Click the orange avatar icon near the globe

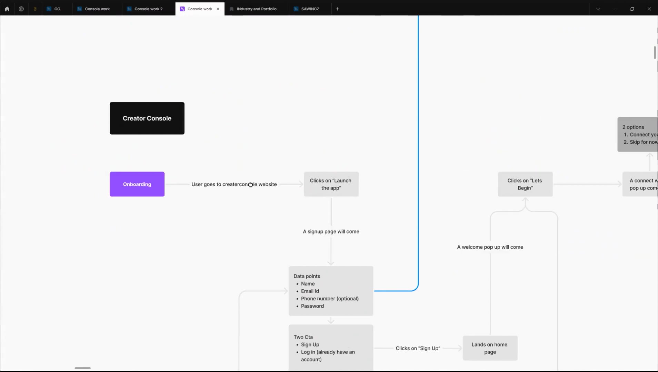(35, 9)
